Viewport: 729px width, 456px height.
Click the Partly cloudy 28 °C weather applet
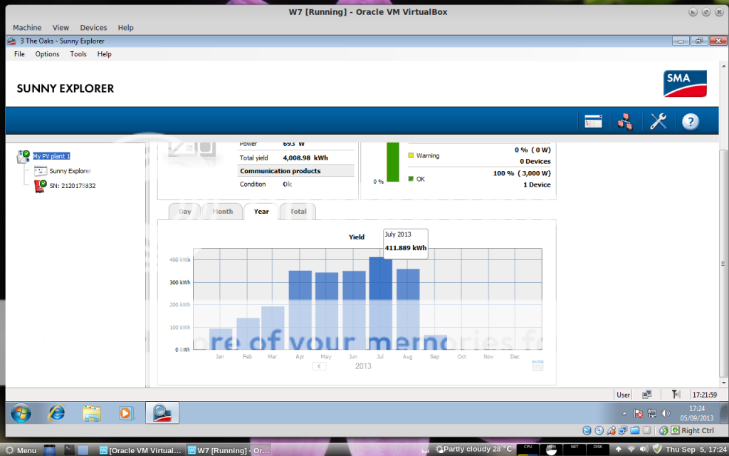click(x=473, y=450)
